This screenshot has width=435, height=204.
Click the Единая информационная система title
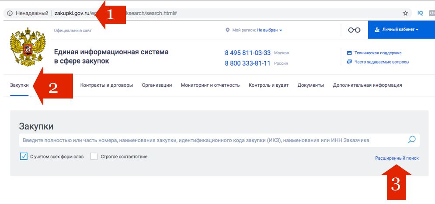pyautogui.click(x=111, y=56)
